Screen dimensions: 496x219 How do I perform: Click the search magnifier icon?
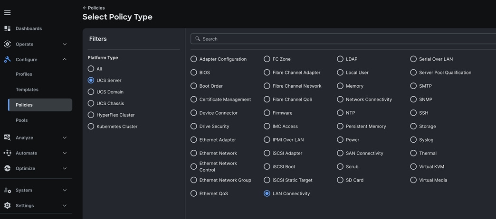[198, 38]
